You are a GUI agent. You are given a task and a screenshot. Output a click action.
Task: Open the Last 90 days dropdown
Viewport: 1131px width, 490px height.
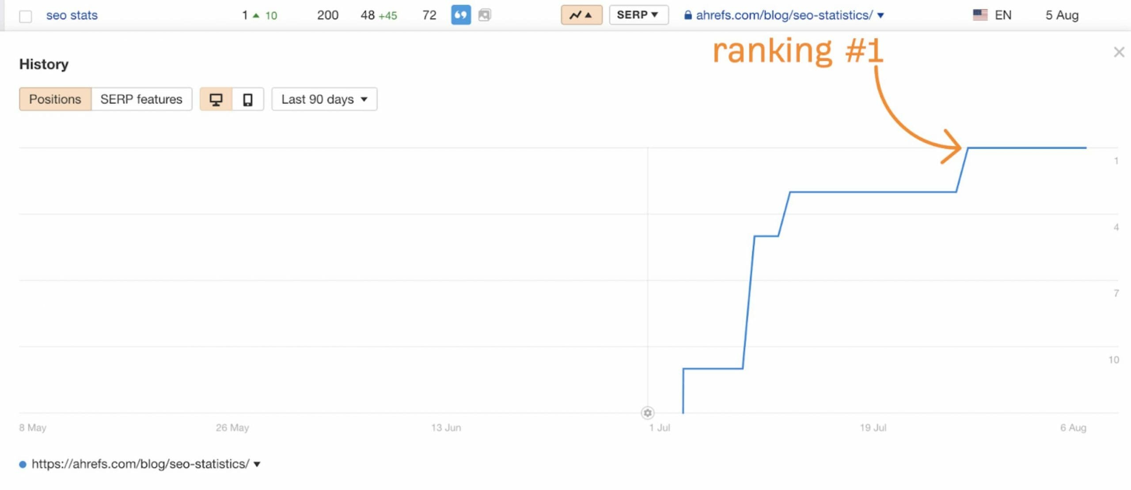click(324, 99)
